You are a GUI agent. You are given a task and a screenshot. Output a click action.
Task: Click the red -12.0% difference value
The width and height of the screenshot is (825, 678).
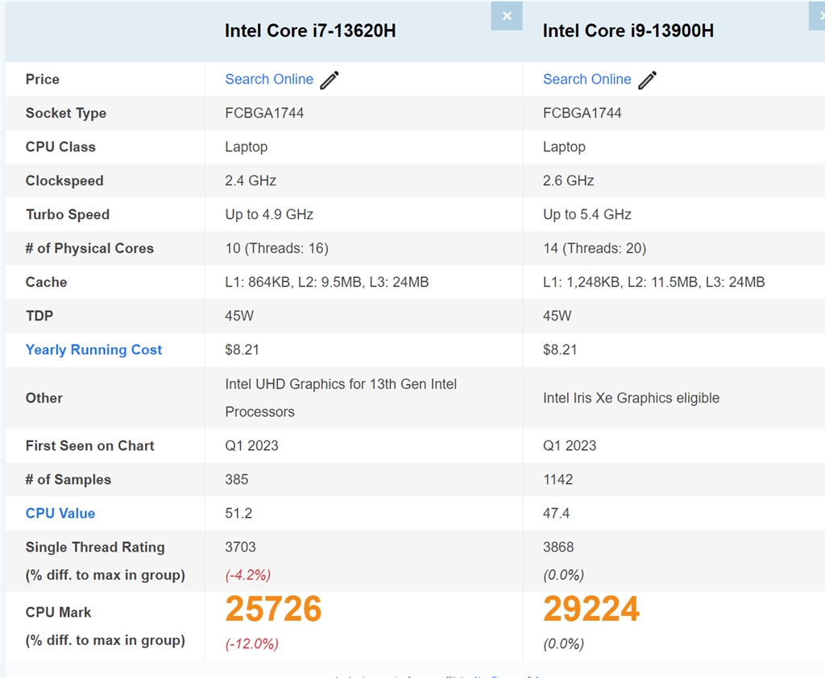coord(252,643)
